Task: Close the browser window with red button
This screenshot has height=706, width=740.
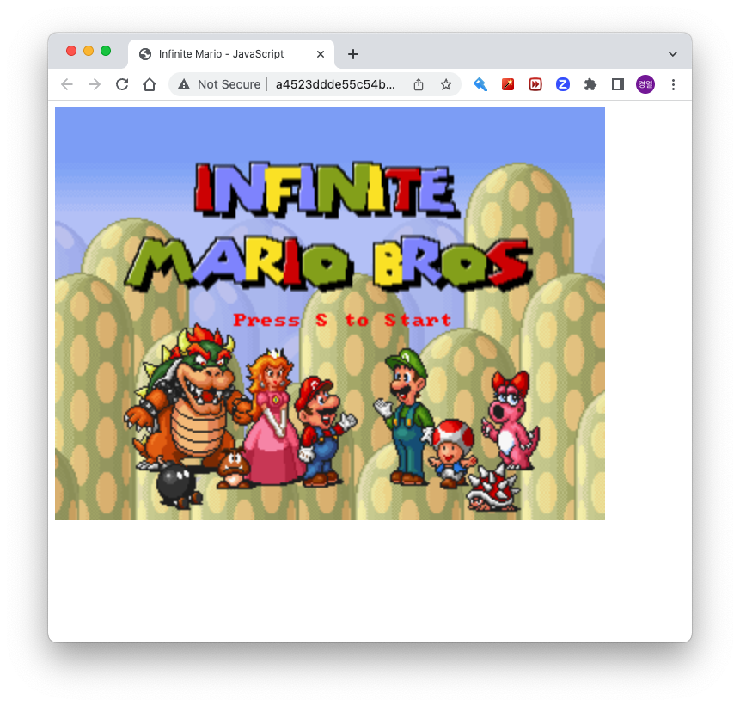Action: 71,51
